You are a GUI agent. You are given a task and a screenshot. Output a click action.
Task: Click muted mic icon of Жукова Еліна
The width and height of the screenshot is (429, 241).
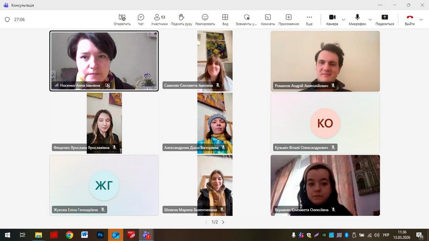coord(103,209)
